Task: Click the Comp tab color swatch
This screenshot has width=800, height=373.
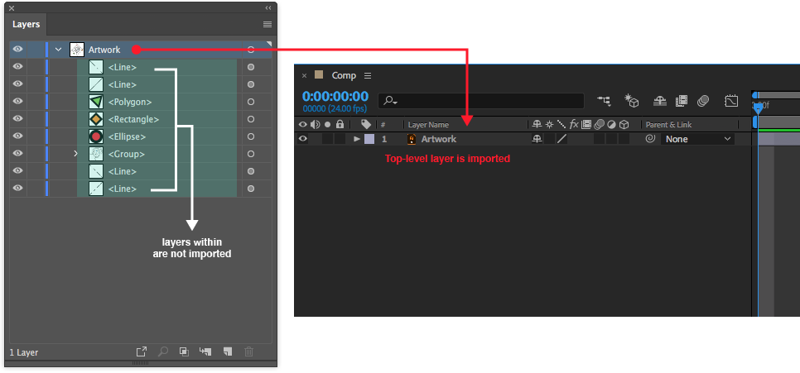Action: pos(319,75)
